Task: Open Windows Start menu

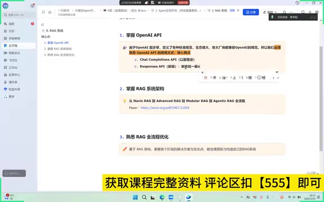Action: tap(135, 198)
